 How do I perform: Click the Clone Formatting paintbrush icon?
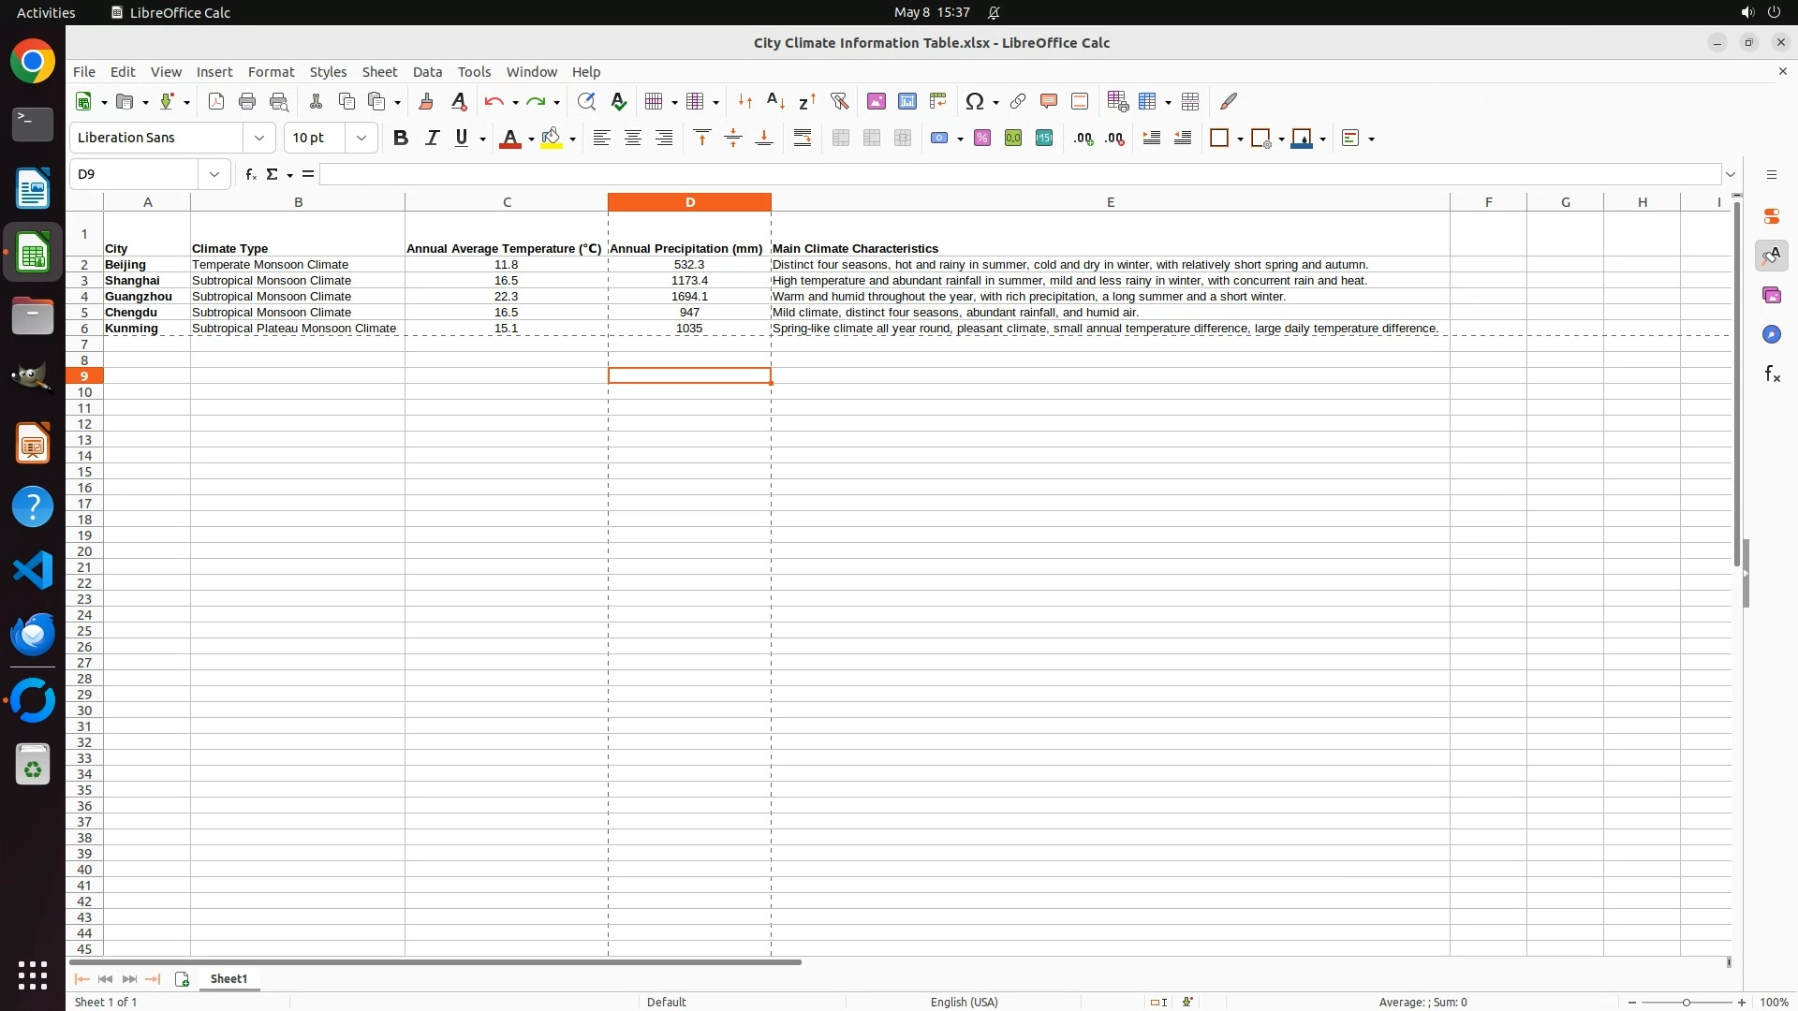click(426, 101)
